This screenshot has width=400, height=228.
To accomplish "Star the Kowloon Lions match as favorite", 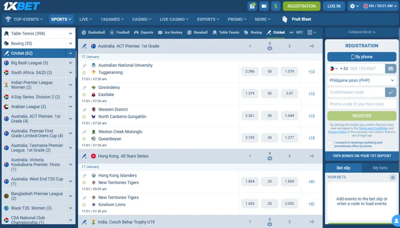I will (x=84, y=205).
